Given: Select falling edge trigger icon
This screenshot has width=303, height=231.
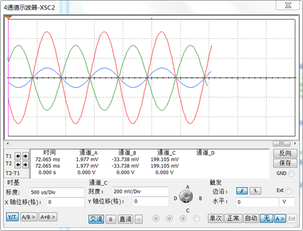Looking at the screenshot, I should coord(256,191).
